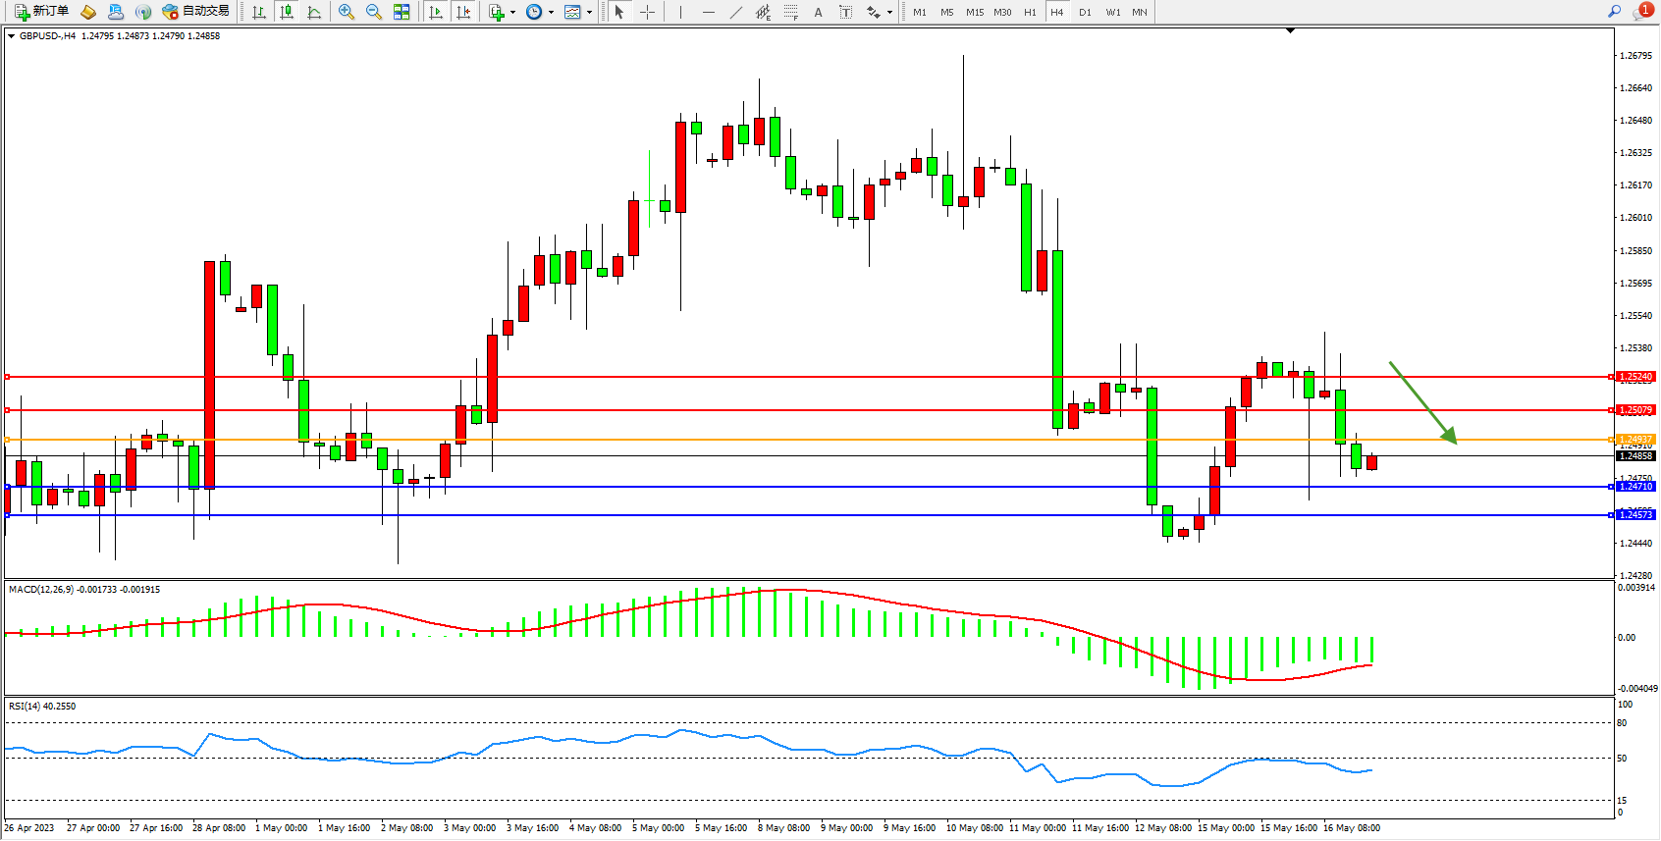Toggle chart shift button

tap(463, 12)
